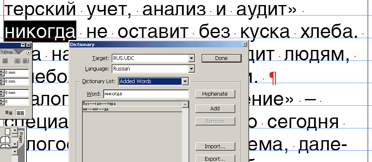Image resolution: width=372 pixels, height=162 pixels.
Task: Open the Target dropdown showing RUS.UDC
Action: (x=192, y=58)
